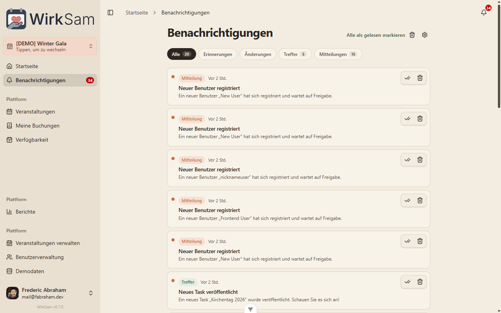Click the trash icon beside Alle als gelesen markieren
Image resolution: width=501 pixels, height=313 pixels.
(x=412, y=35)
